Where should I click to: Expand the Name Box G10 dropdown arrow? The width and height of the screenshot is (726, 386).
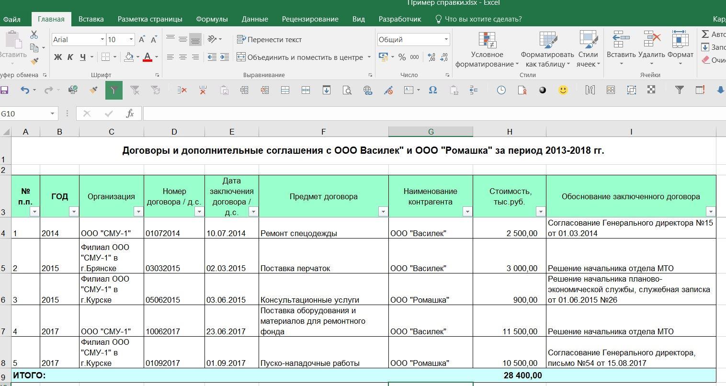point(52,114)
